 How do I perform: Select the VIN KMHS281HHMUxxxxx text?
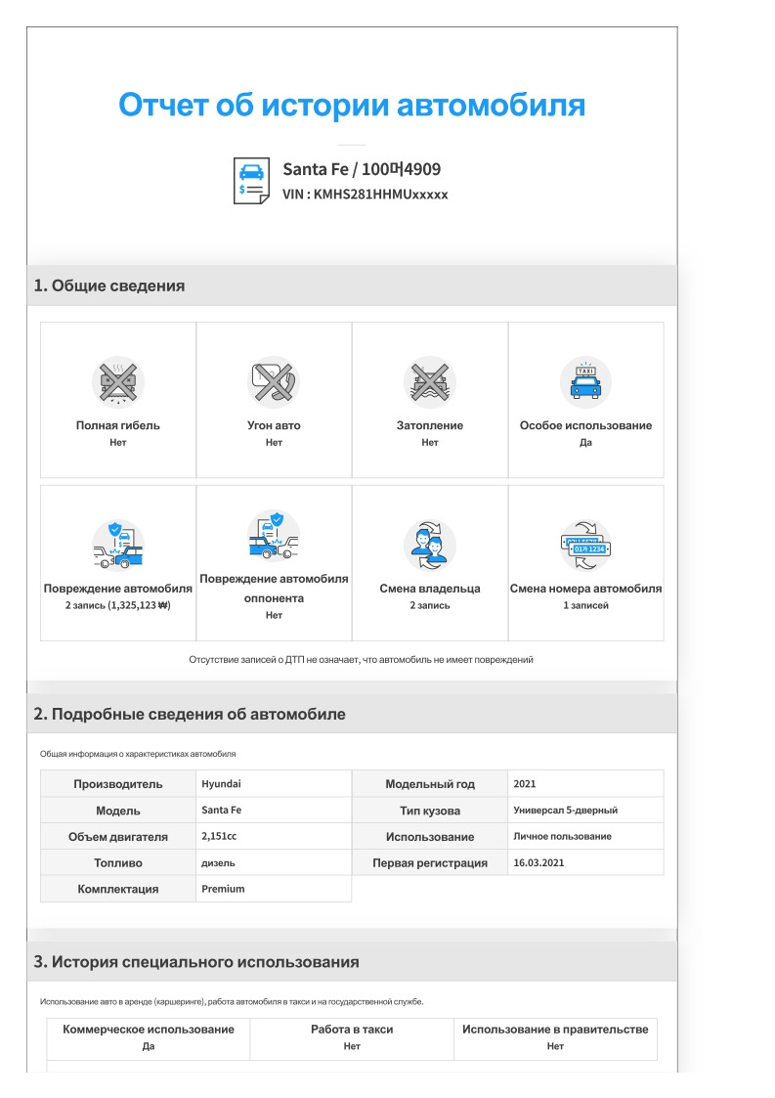click(366, 195)
